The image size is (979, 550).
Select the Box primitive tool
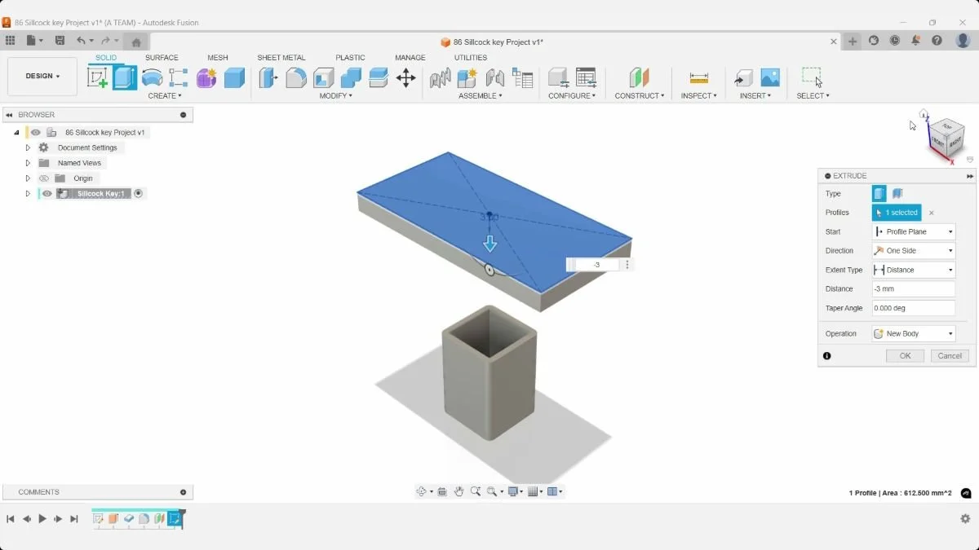tap(234, 77)
